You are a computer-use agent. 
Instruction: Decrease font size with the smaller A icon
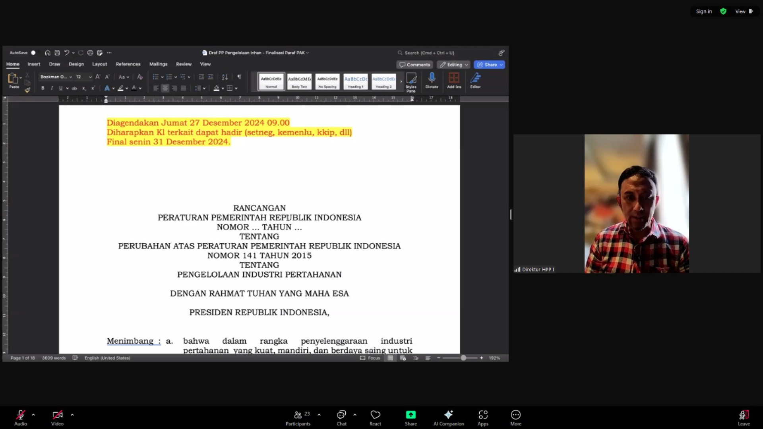tap(107, 77)
